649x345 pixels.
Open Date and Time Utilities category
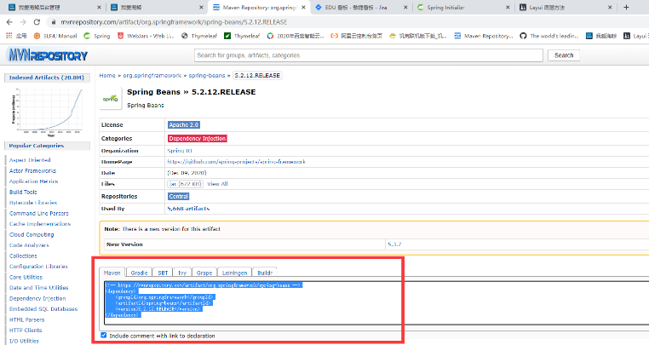pyautogui.click(x=39, y=287)
